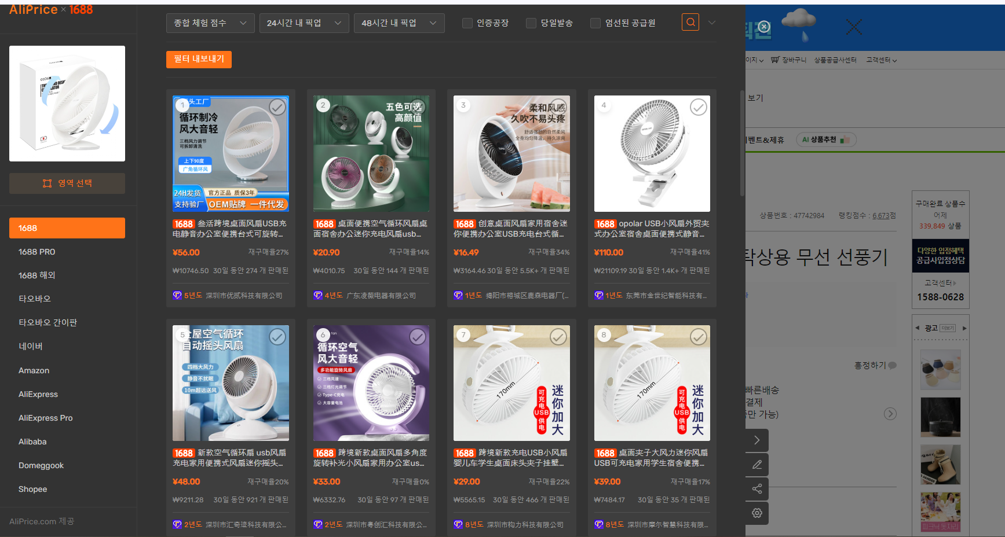Open product 3 fan thumbnail with watermelon
The image size is (1005, 537).
(511, 153)
